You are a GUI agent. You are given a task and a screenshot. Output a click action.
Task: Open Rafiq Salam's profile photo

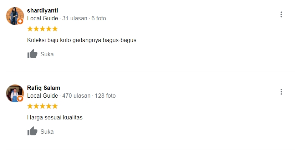pos(15,93)
